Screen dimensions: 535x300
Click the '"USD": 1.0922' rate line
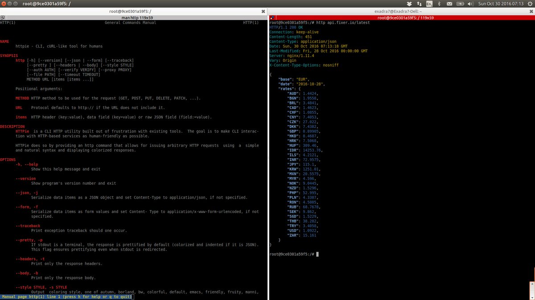(x=304, y=231)
